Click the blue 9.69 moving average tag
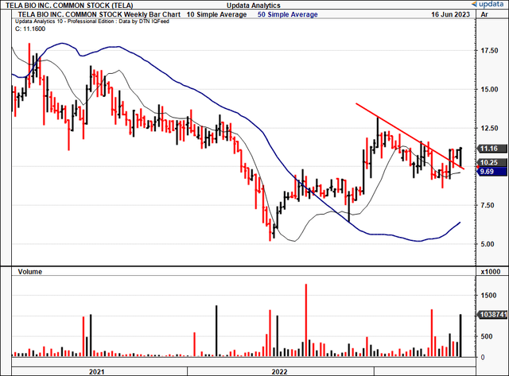This screenshot has width=509, height=376. pyautogui.click(x=493, y=172)
